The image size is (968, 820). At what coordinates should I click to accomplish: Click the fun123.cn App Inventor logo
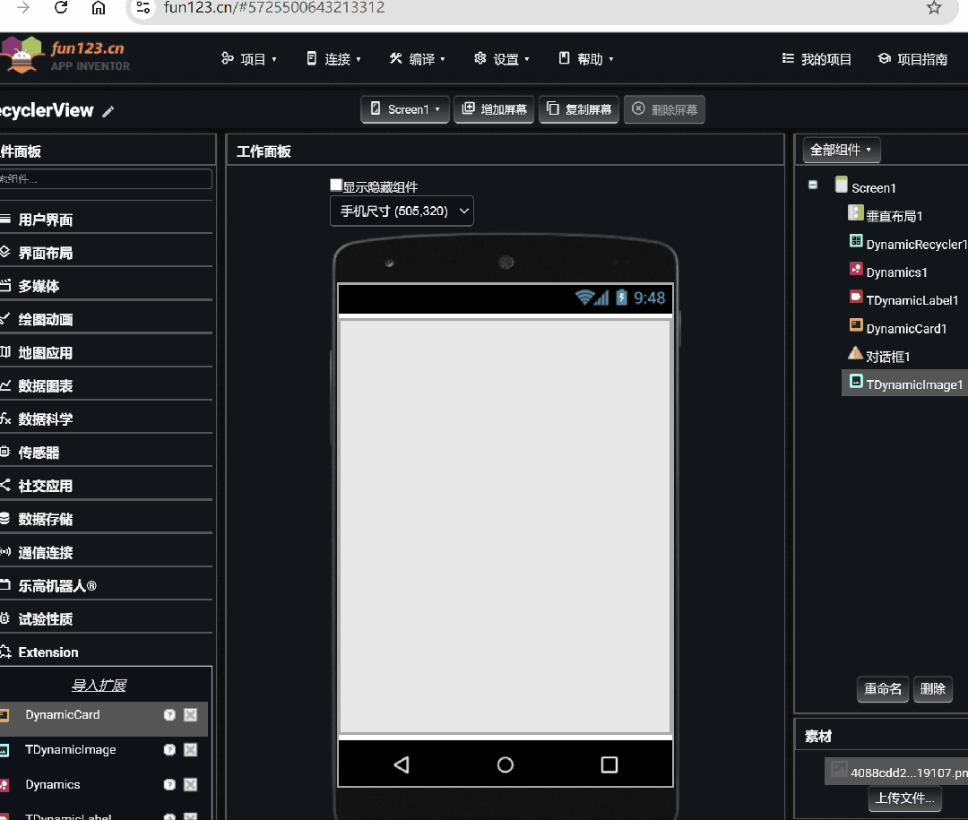tap(65, 56)
